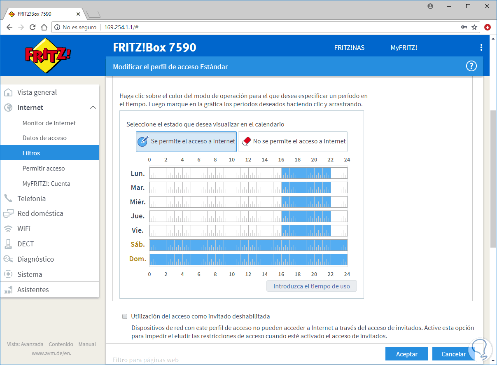Screen dimensions: 497x365
Task: Click the site info icon in address bar
Action: click(57, 27)
